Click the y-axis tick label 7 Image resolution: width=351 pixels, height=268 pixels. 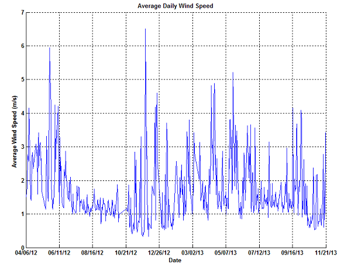(22, 12)
